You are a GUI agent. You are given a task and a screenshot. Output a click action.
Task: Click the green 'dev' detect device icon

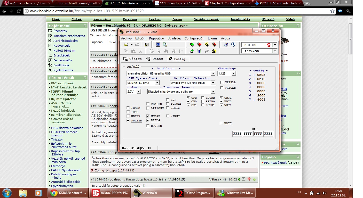tap(192, 51)
